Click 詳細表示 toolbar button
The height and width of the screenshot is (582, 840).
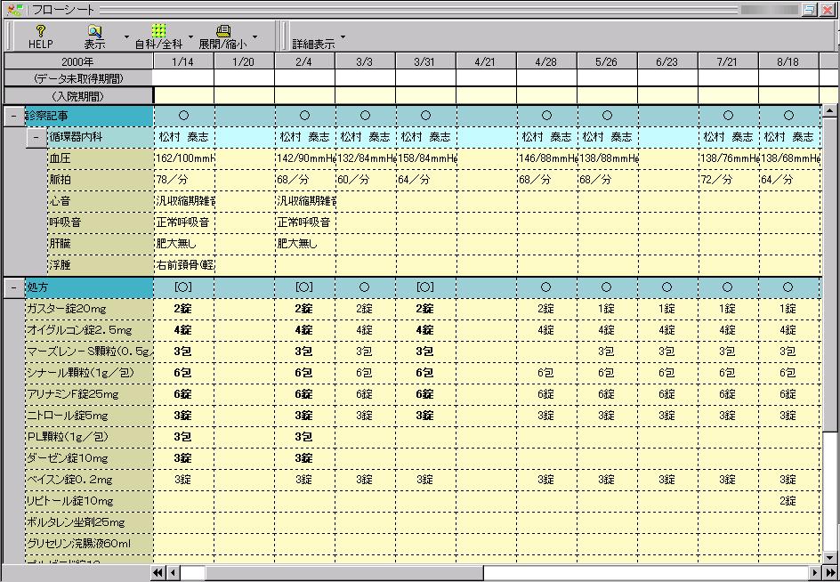(x=313, y=43)
